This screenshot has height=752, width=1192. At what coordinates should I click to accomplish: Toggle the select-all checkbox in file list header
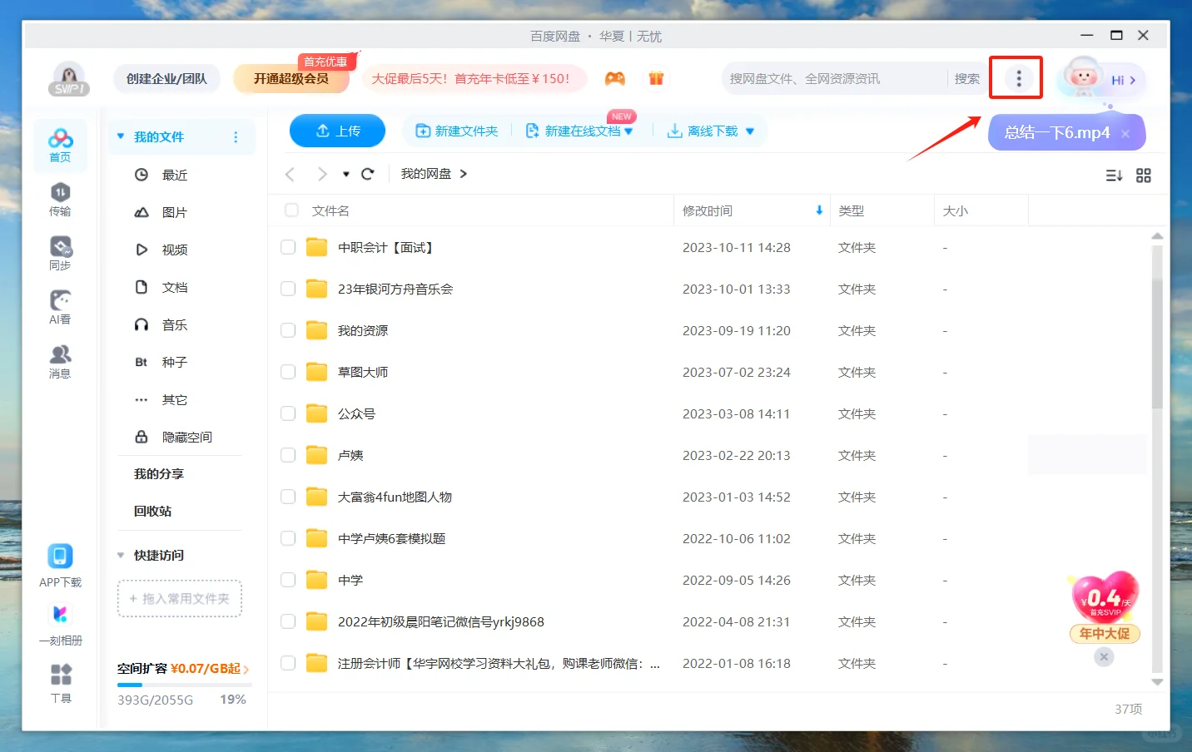point(291,210)
